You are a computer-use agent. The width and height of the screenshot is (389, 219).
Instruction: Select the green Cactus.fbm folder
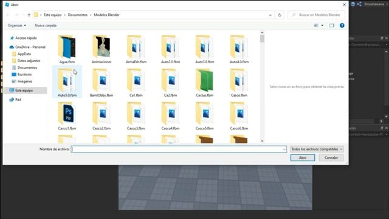(x=205, y=83)
